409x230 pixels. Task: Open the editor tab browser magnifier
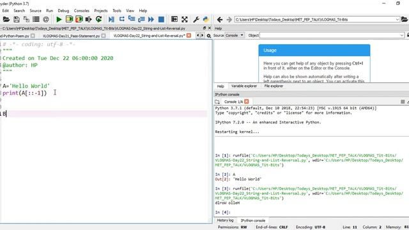coord(209,36)
